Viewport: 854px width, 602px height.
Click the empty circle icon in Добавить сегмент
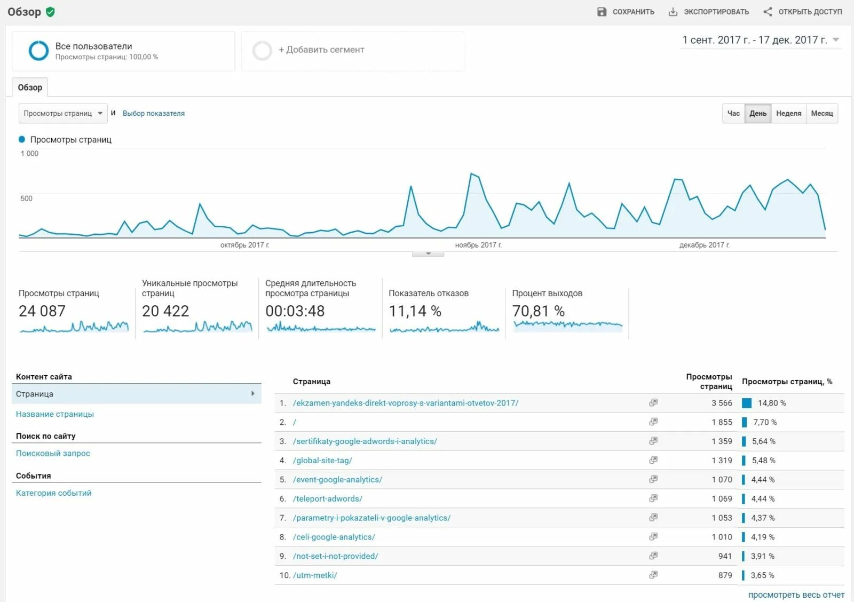coord(262,51)
